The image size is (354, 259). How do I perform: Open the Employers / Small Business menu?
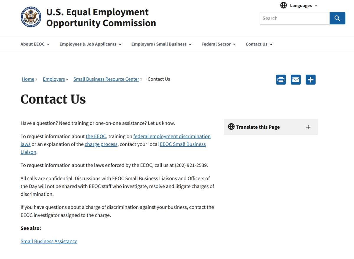click(162, 44)
